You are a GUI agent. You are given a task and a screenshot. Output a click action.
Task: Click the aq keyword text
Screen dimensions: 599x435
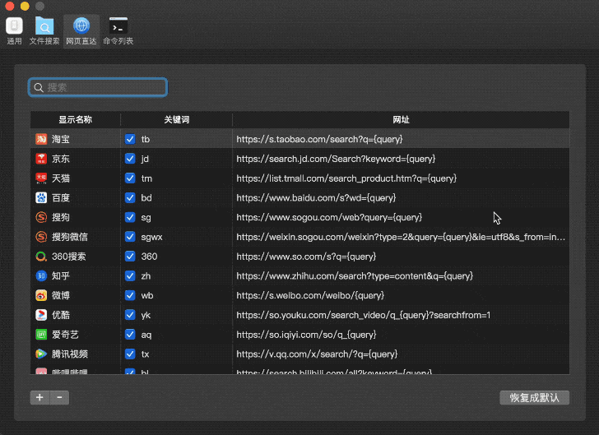point(146,335)
